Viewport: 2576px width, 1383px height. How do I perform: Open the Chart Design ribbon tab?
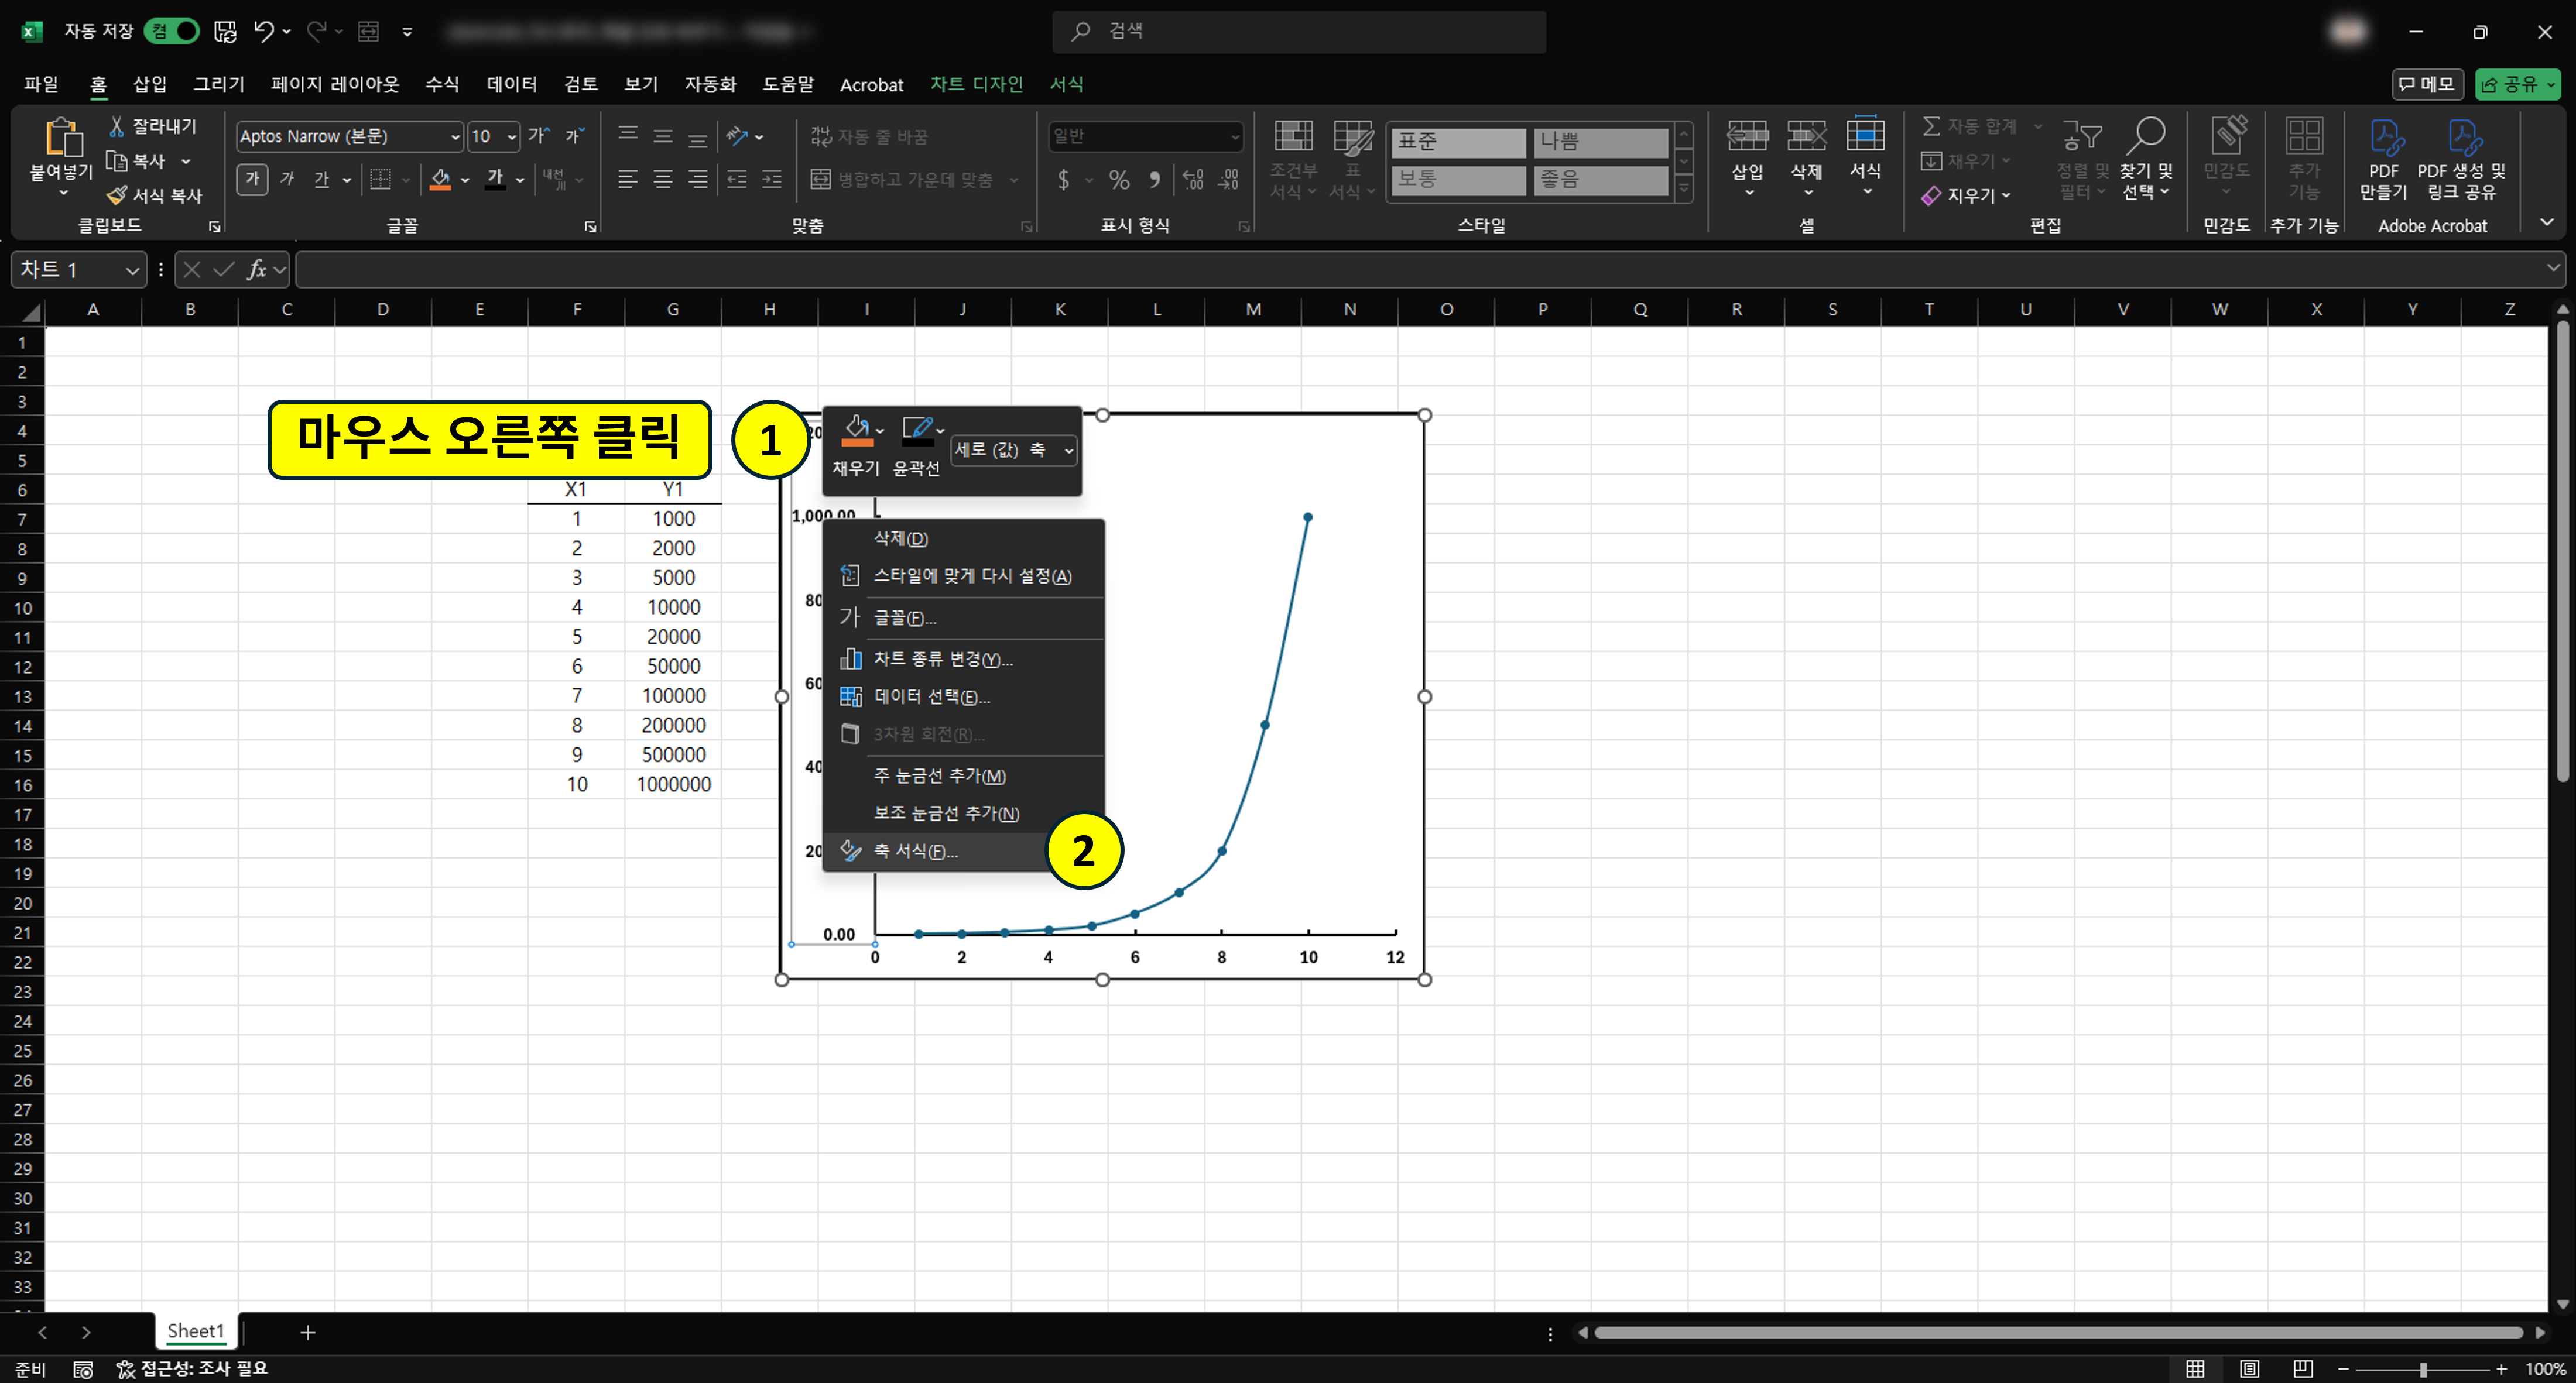976,84
